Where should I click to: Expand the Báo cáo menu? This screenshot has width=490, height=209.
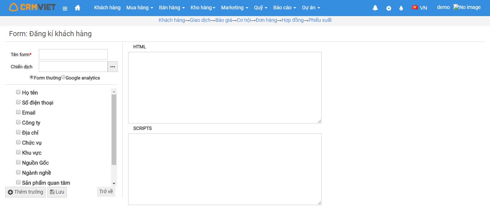[x=285, y=8]
